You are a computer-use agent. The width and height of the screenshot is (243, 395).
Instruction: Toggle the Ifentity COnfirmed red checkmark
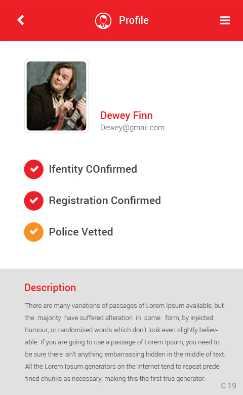click(x=34, y=169)
